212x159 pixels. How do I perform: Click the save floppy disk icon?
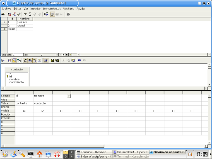[52, 60]
